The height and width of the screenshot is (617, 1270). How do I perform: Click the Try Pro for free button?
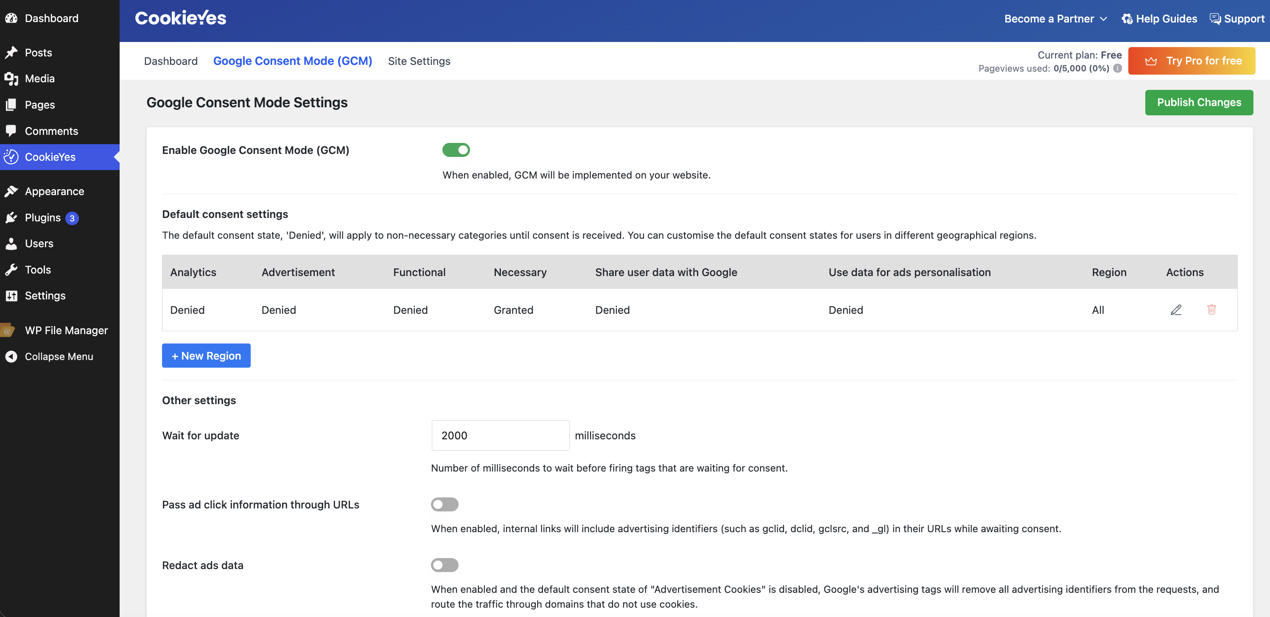coord(1192,61)
